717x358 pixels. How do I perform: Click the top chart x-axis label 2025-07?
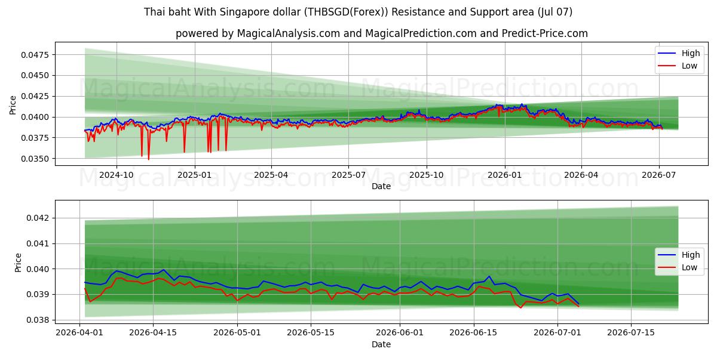coord(348,175)
